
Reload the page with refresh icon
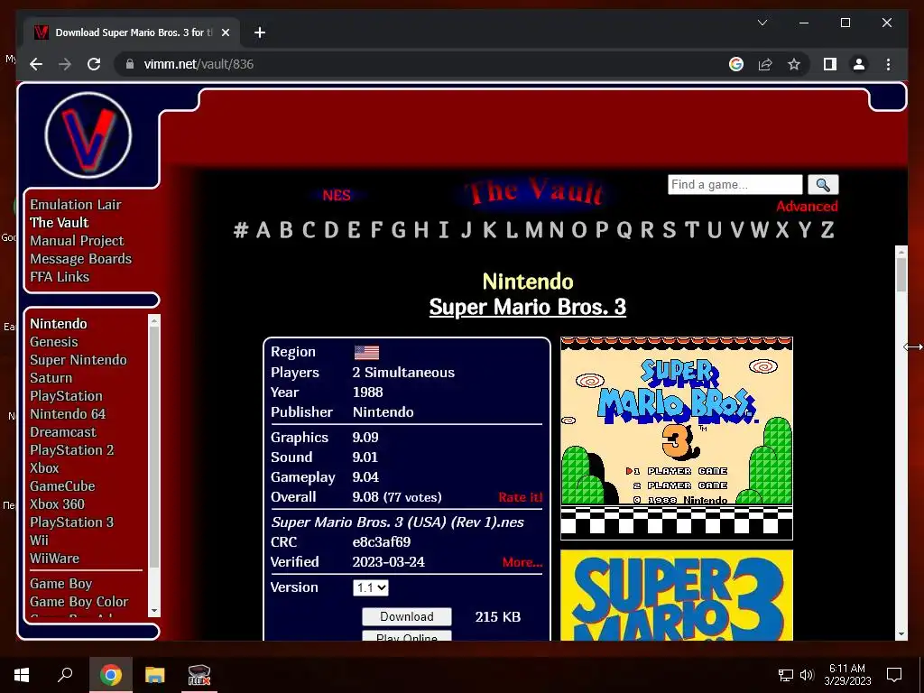coord(94,64)
